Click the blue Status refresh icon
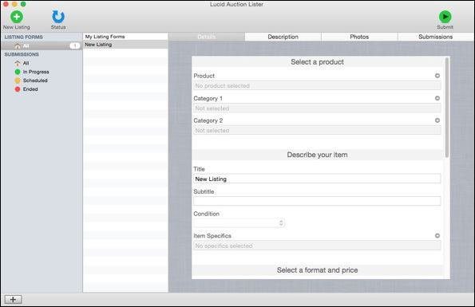This screenshot has width=475, height=307. point(57,17)
